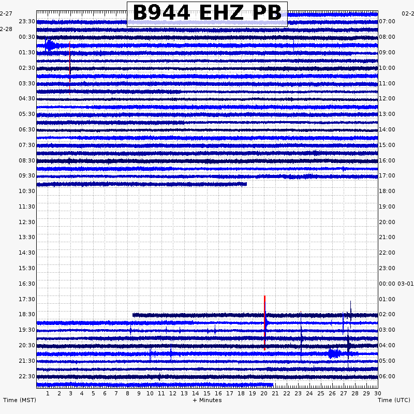Select the 00:30 MST time label
Screen dimensions: 414x414
tap(27, 37)
